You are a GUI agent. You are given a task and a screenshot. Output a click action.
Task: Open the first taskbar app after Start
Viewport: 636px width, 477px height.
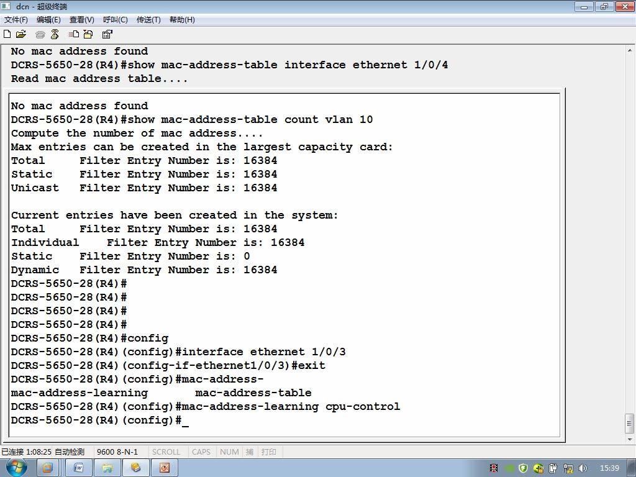coord(47,468)
